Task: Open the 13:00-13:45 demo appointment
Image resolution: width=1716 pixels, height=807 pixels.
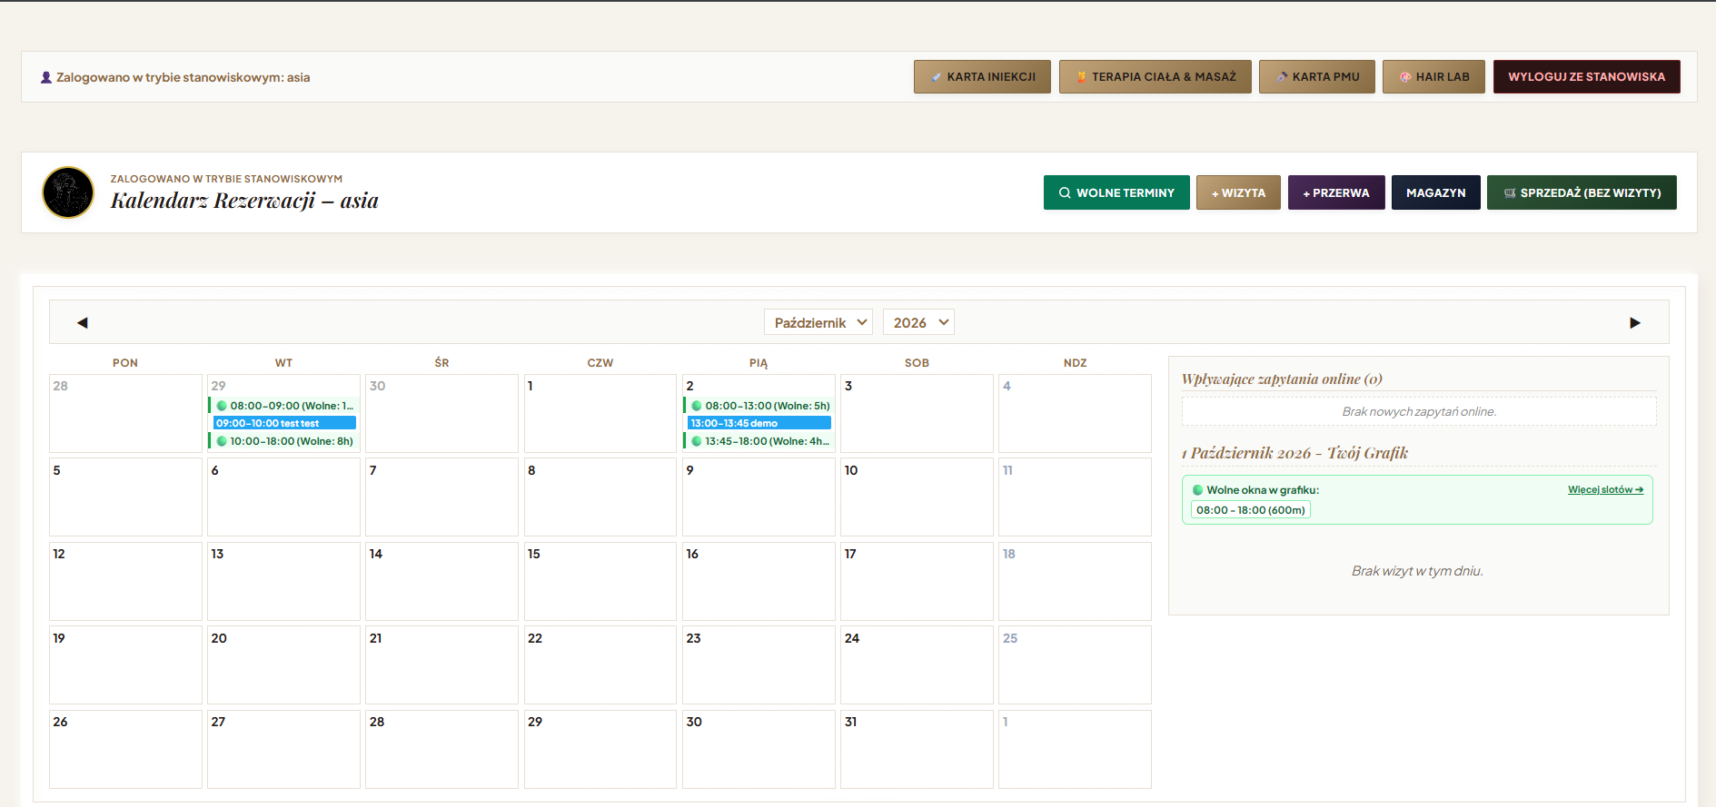Action: tap(759, 423)
